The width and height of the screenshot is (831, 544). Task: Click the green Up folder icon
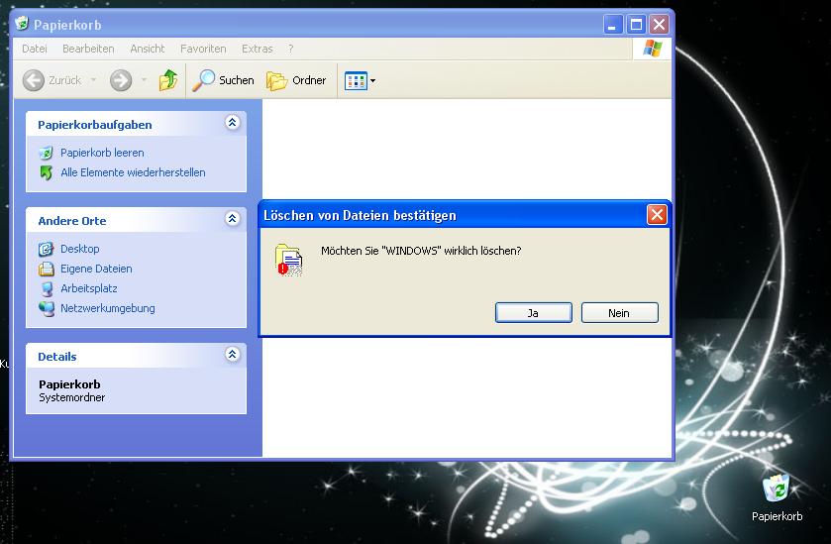point(168,80)
